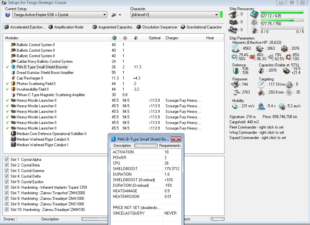This screenshot has height=225, width=310.
Task: Click the green character status indicator
Action: 222,15
